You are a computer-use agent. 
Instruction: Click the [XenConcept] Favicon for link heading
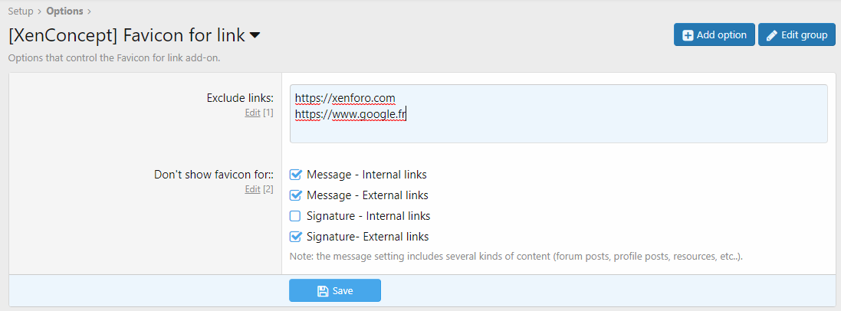(x=126, y=35)
